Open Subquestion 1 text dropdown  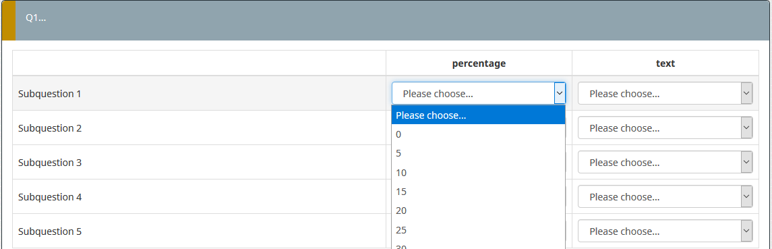point(665,93)
